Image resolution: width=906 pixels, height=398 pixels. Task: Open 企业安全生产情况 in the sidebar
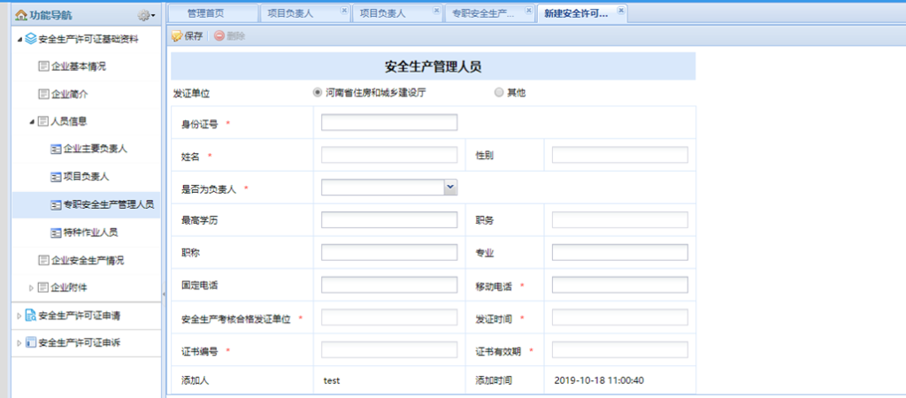[x=88, y=260]
